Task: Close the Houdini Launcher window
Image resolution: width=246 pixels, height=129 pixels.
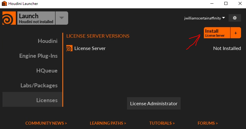Action: 240,3
